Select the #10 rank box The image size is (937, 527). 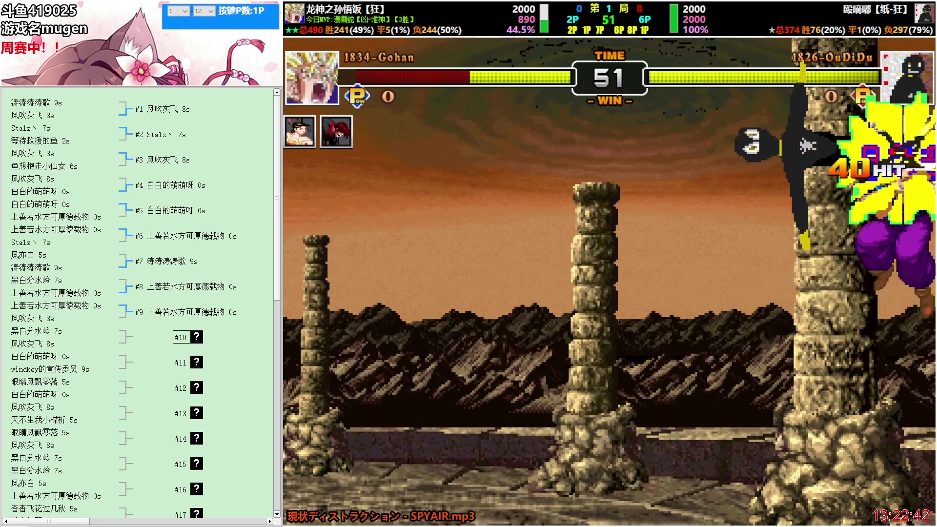point(181,337)
